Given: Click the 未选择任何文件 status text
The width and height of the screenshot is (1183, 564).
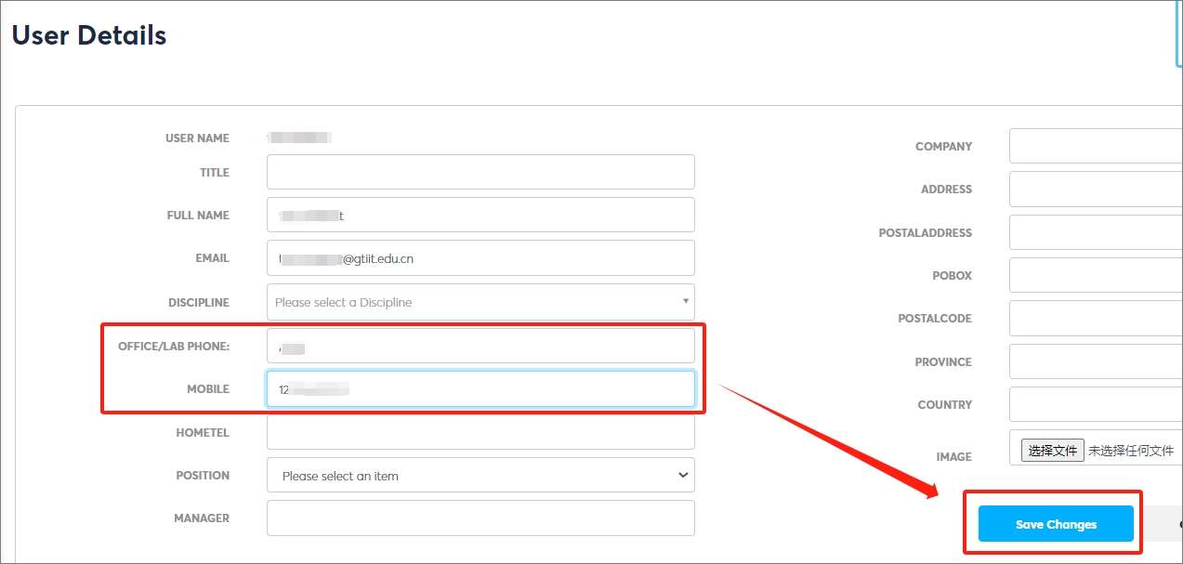Looking at the screenshot, I should [1131, 451].
